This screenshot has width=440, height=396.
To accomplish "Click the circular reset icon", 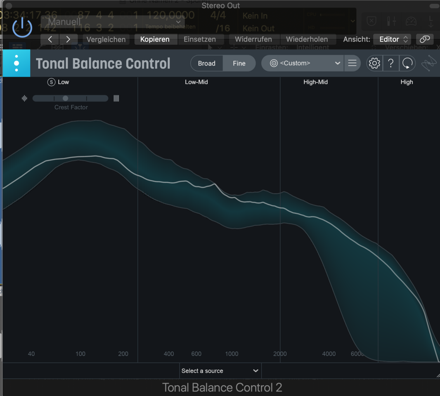I will click(407, 64).
